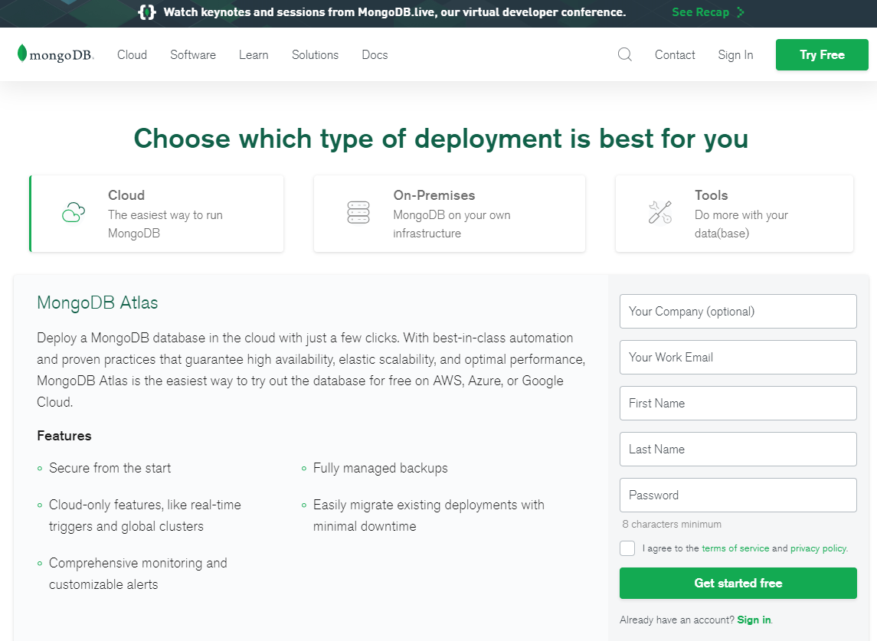The width and height of the screenshot is (877, 641).
Task: Select the On-Premises deployment card
Action: (449, 214)
